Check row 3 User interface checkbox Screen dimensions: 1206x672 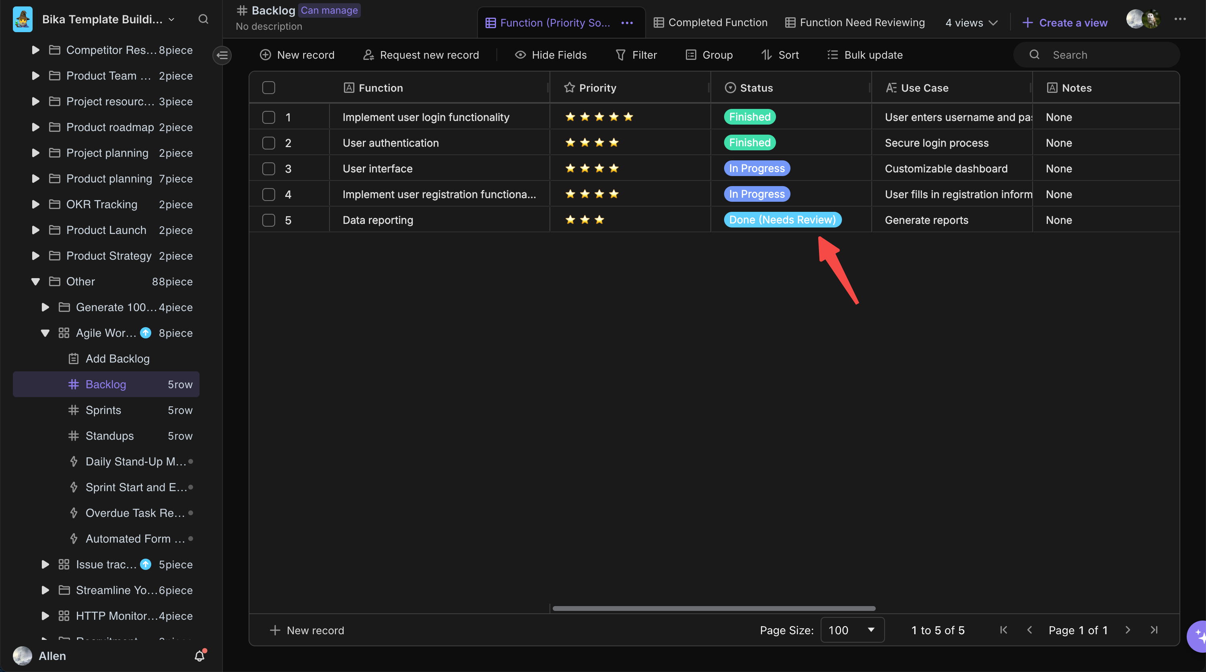(x=269, y=168)
